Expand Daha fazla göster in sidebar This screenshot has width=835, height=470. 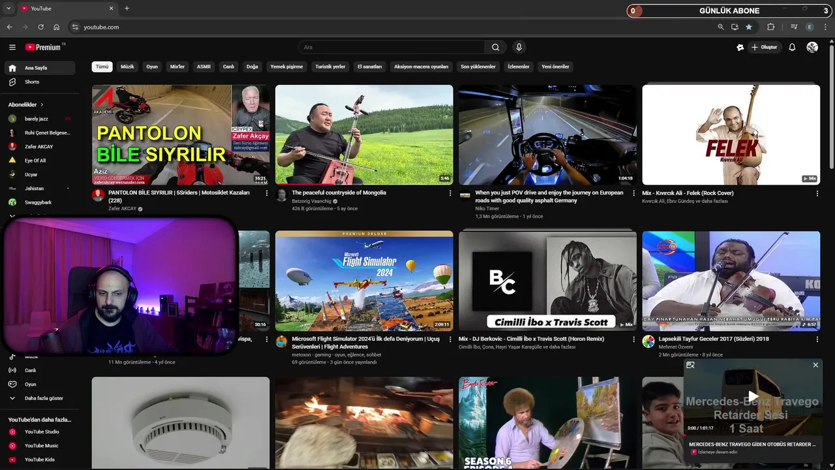click(39, 398)
